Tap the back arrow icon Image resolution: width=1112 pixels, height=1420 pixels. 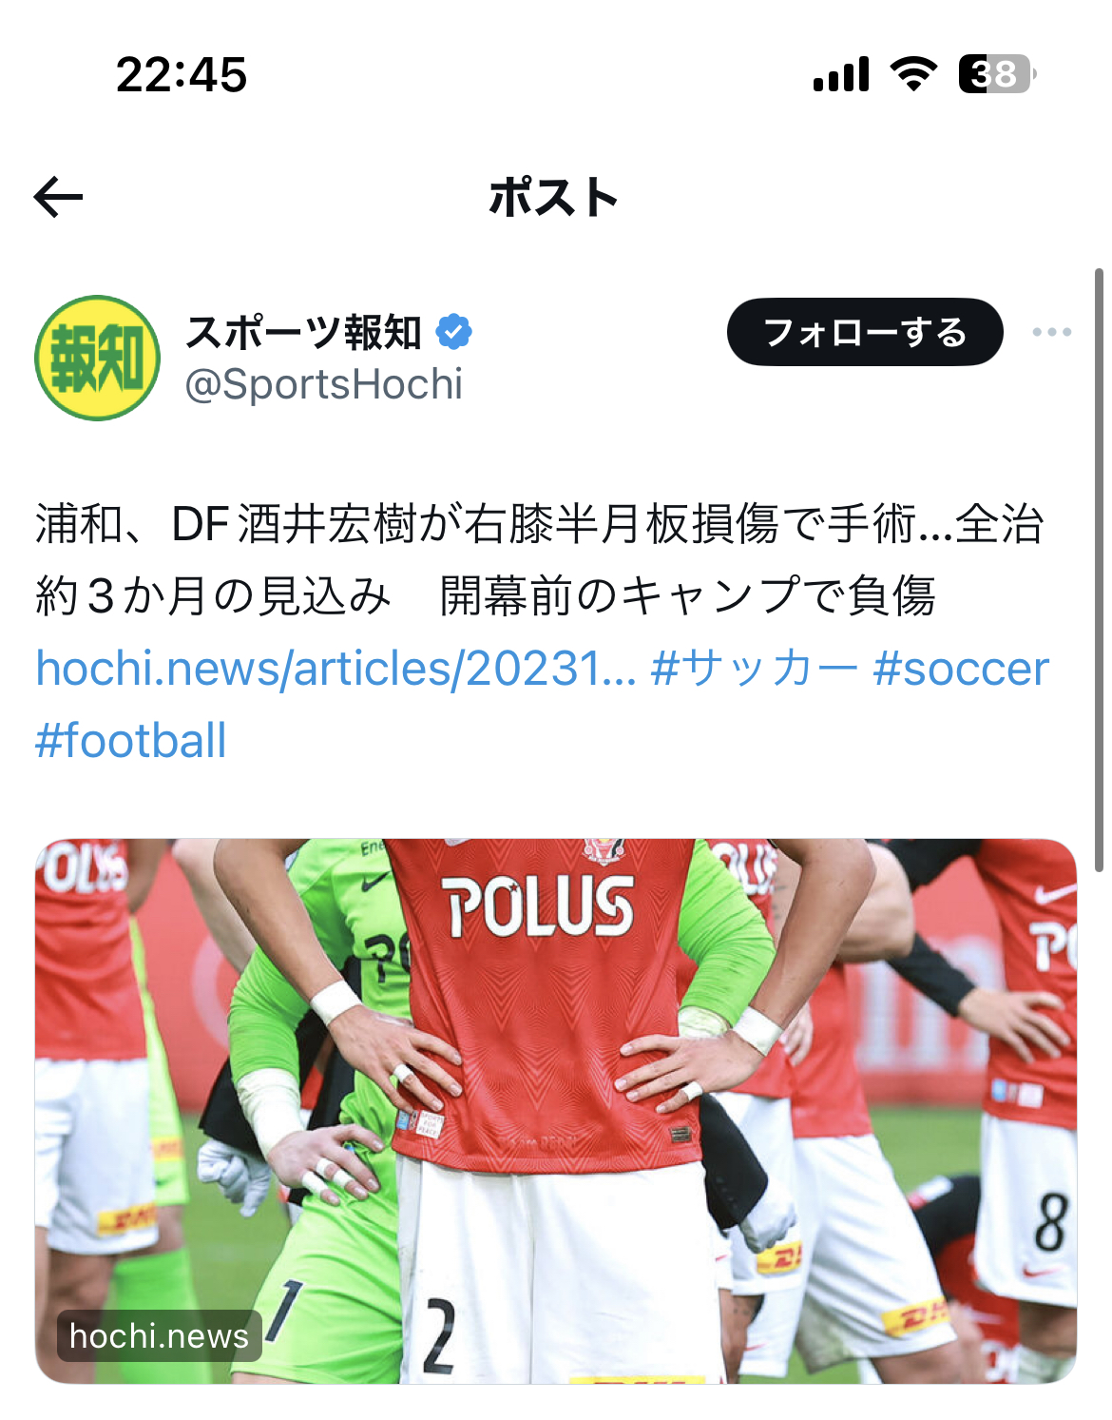click(x=58, y=198)
